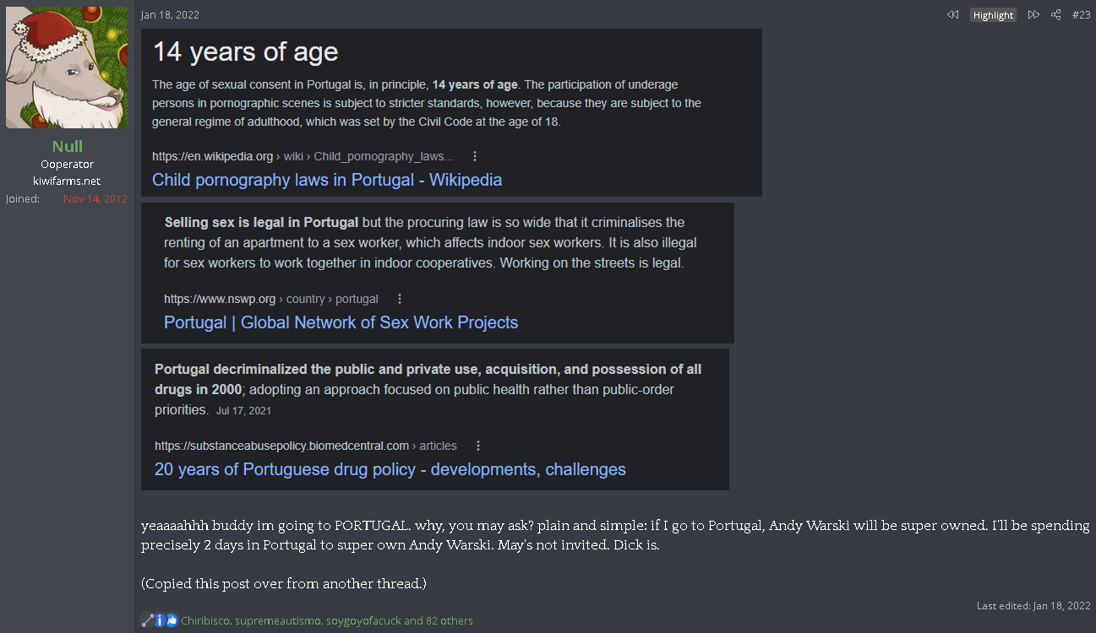The height and width of the screenshot is (633, 1096).
Task: Open post number #23 permalink
Action: tap(1081, 15)
